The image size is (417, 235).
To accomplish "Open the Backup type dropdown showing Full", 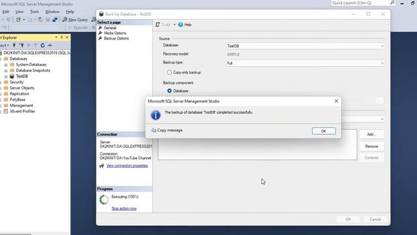I will tap(306, 63).
